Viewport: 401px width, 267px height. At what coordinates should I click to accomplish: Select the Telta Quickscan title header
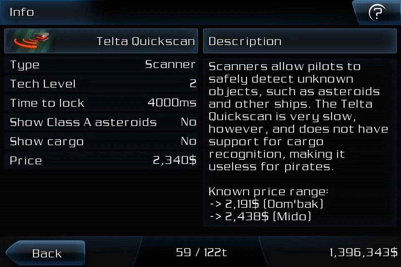click(145, 41)
